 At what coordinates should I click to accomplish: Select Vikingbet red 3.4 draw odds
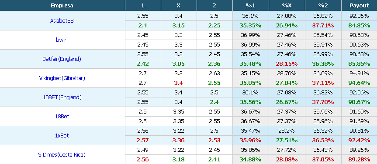click(178, 83)
